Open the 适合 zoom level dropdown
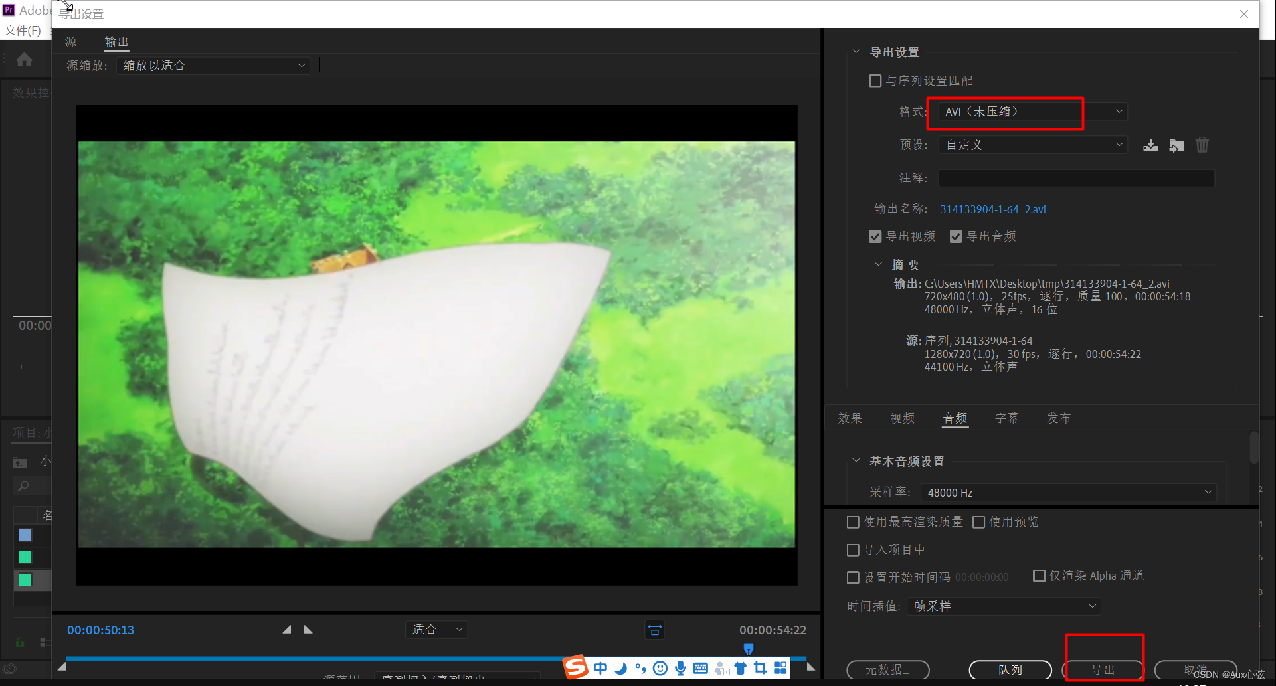This screenshot has height=686, width=1276. pyautogui.click(x=436, y=630)
